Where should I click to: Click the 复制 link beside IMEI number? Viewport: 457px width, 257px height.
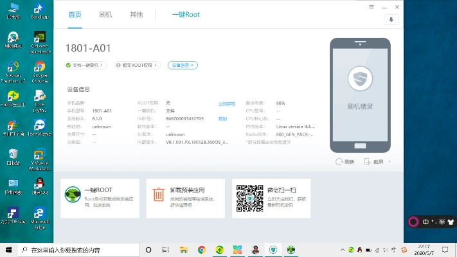point(222,119)
